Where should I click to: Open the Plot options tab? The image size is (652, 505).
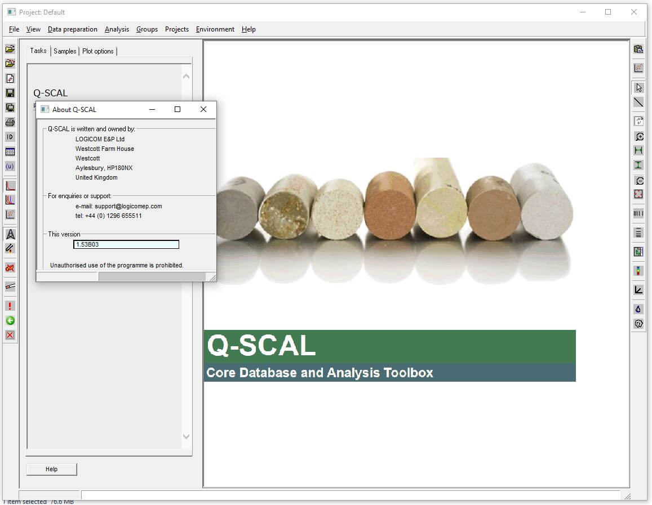click(97, 51)
